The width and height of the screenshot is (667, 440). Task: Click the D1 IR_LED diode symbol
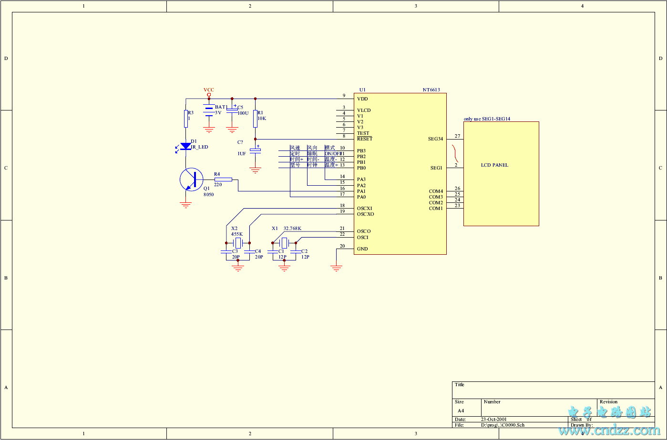click(186, 147)
